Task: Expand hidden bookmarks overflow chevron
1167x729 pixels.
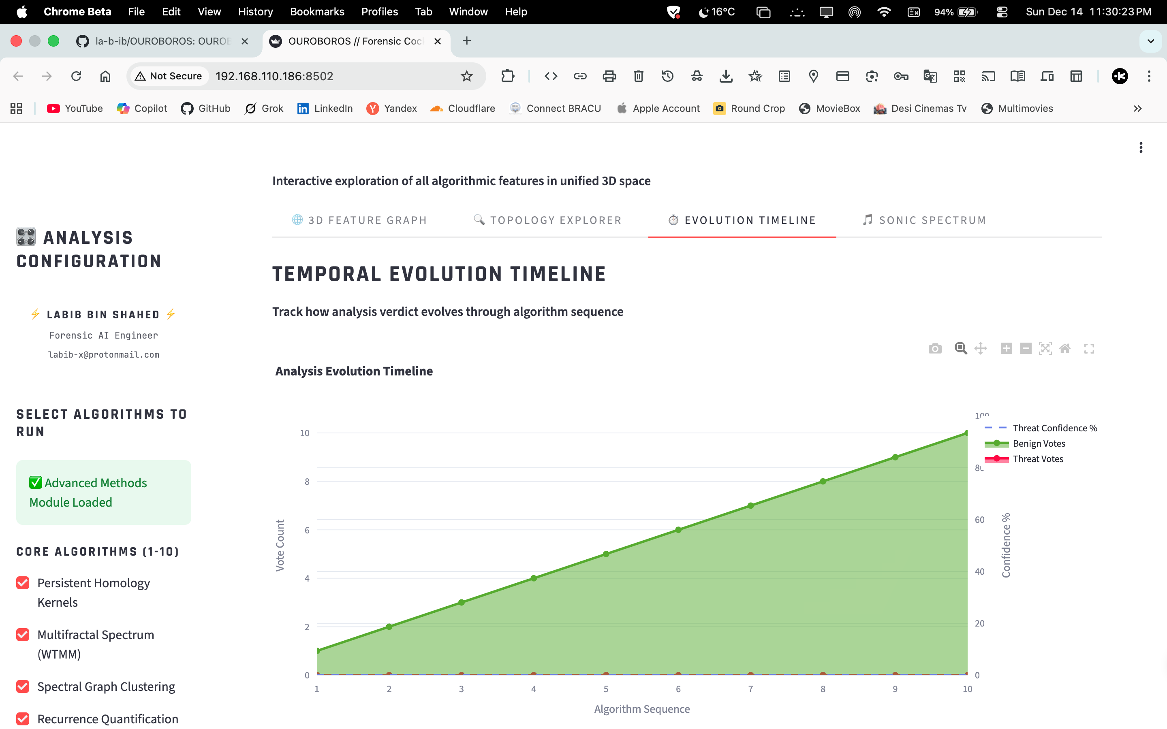Action: point(1137,109)
